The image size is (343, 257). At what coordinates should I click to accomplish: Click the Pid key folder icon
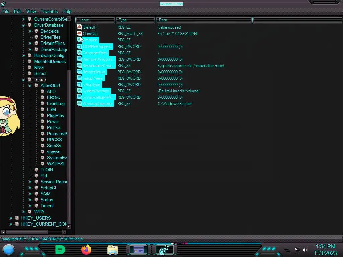36,176
